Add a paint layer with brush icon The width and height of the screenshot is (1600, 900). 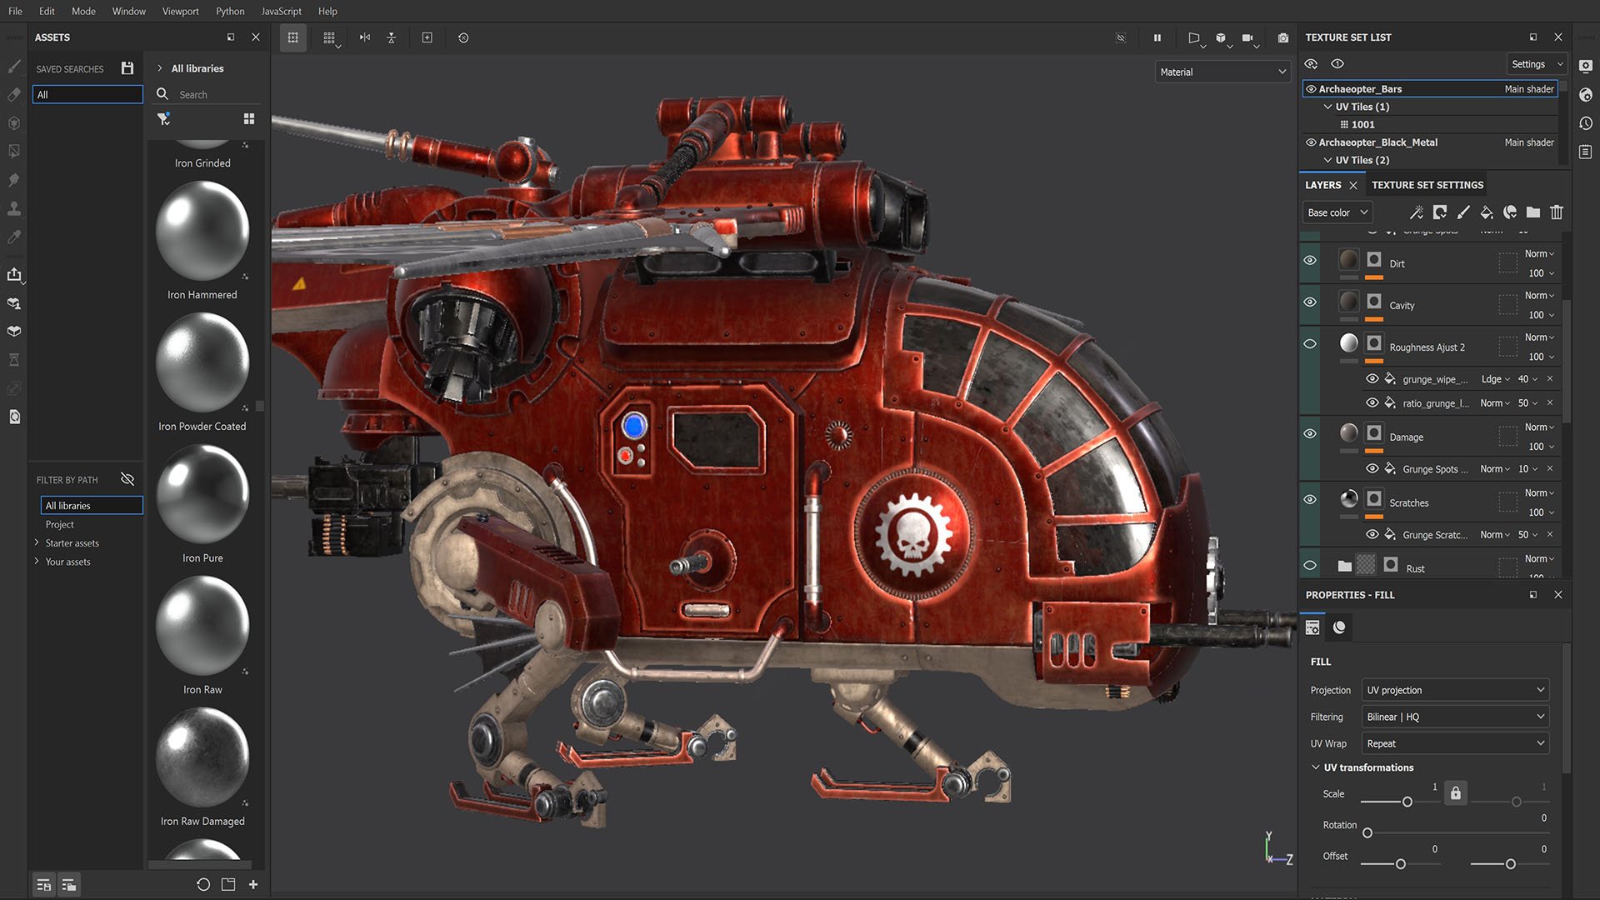pyautogui.click(x=1462, y=212)
